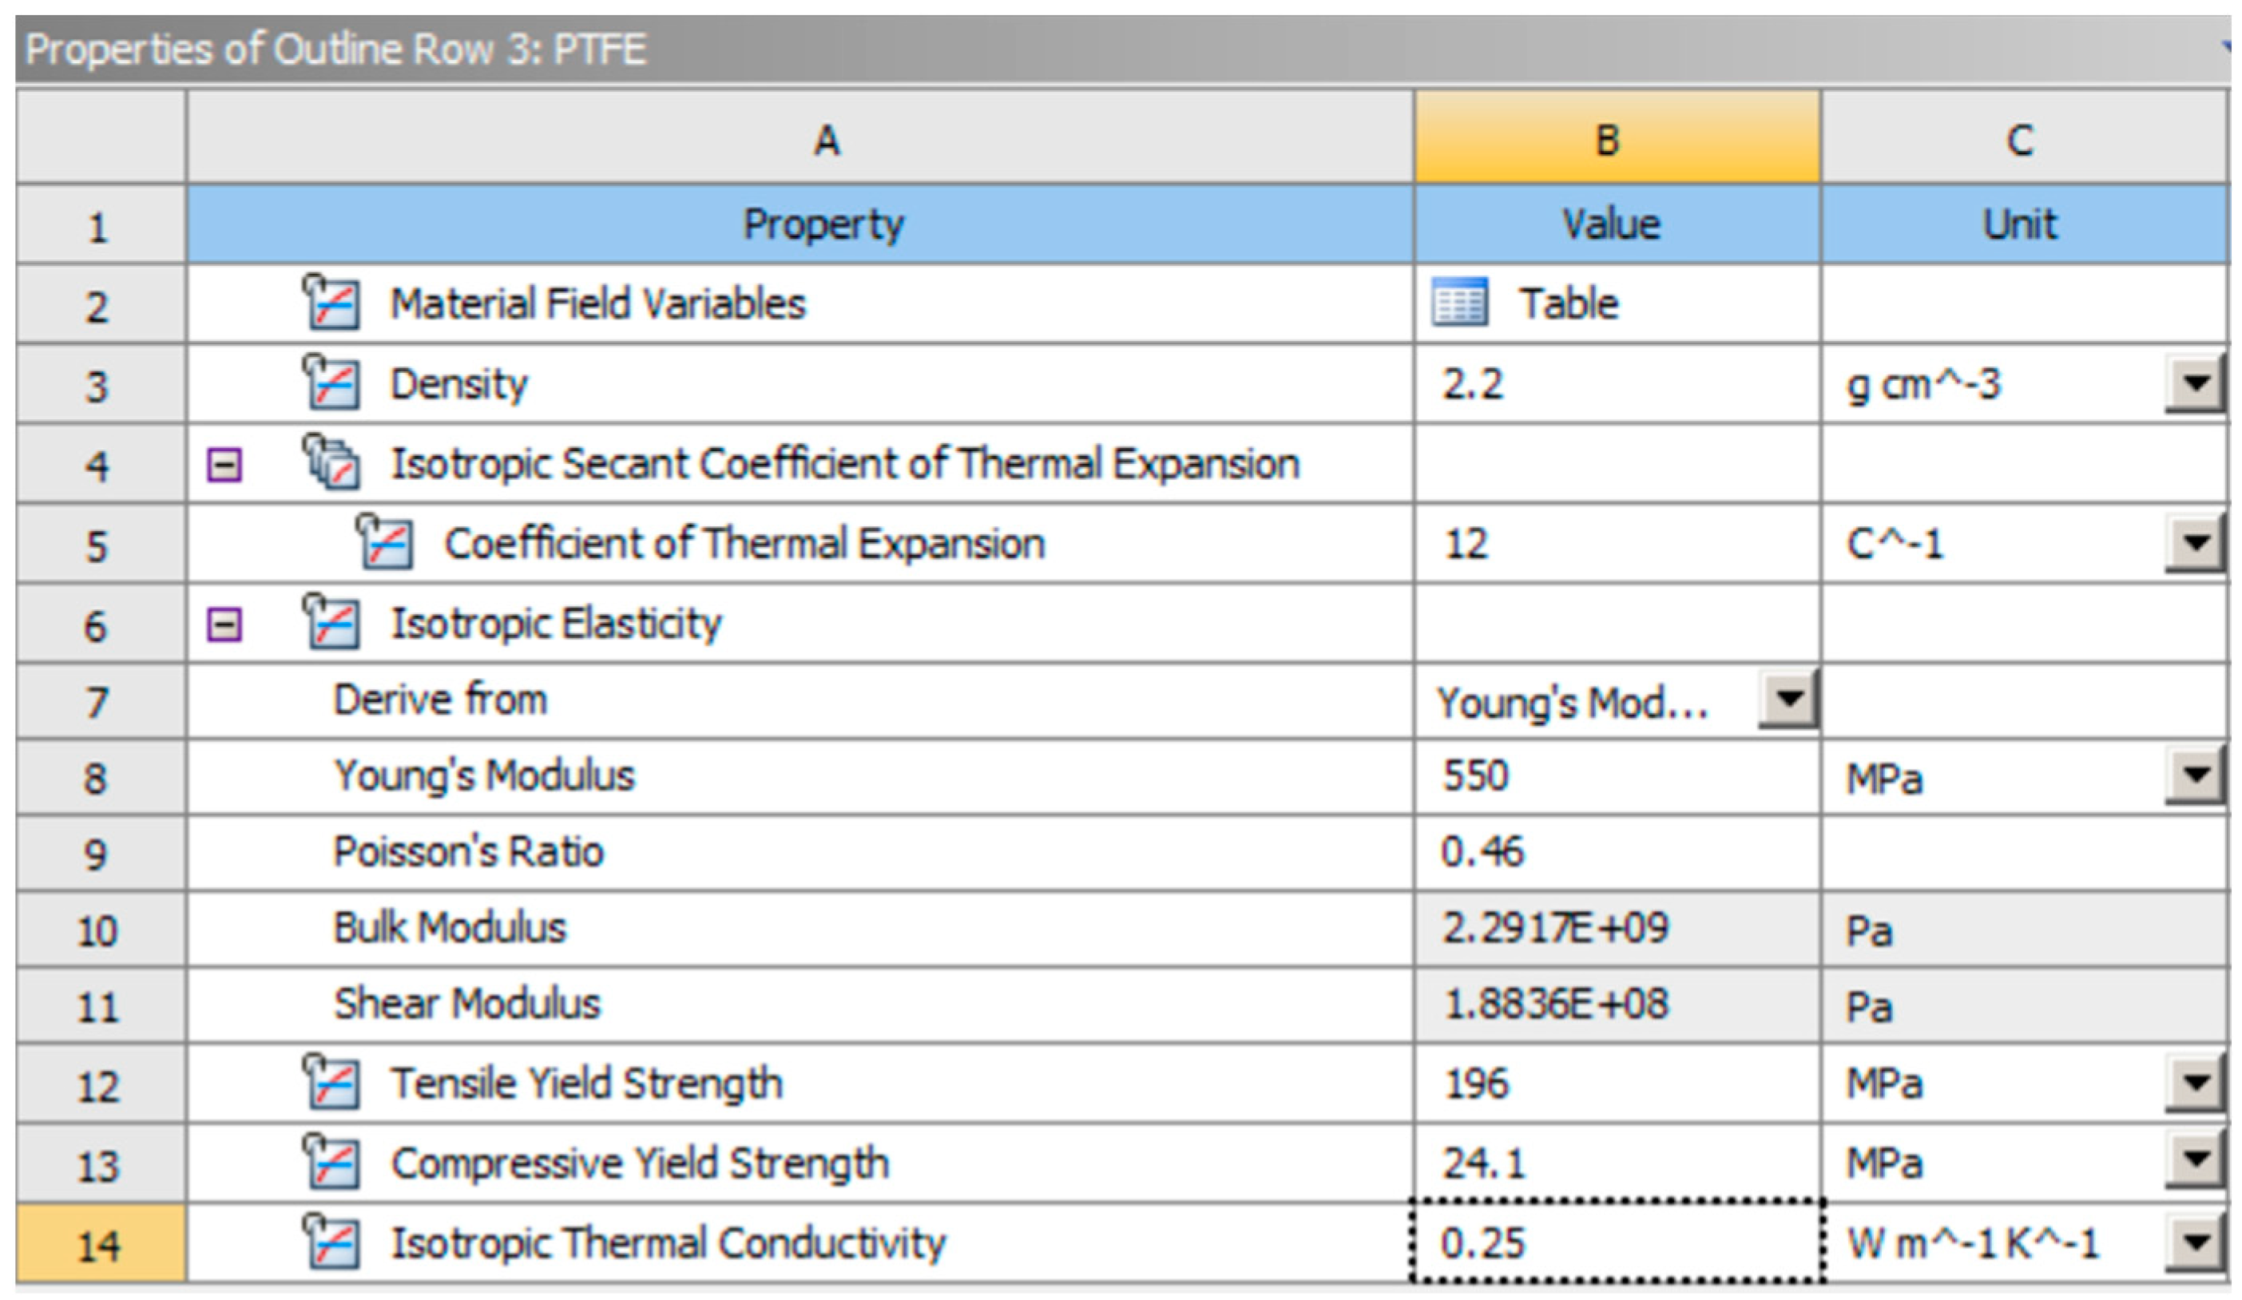The height and width of the screenshot is (1300, 2242).
Task: Click the Young's Modulus value 550
Action: point(1477,776)
